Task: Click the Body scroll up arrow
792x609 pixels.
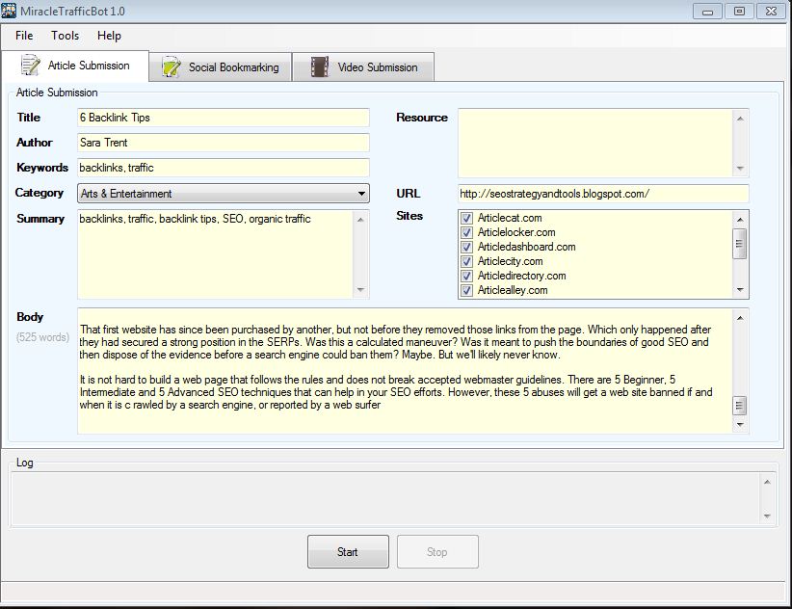Action: click(x=740, y=318)
